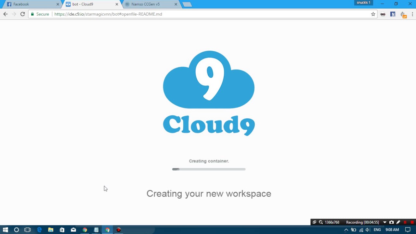Open Chrome three-dot menu
416x234 pixels.
[x=412, y=14]
